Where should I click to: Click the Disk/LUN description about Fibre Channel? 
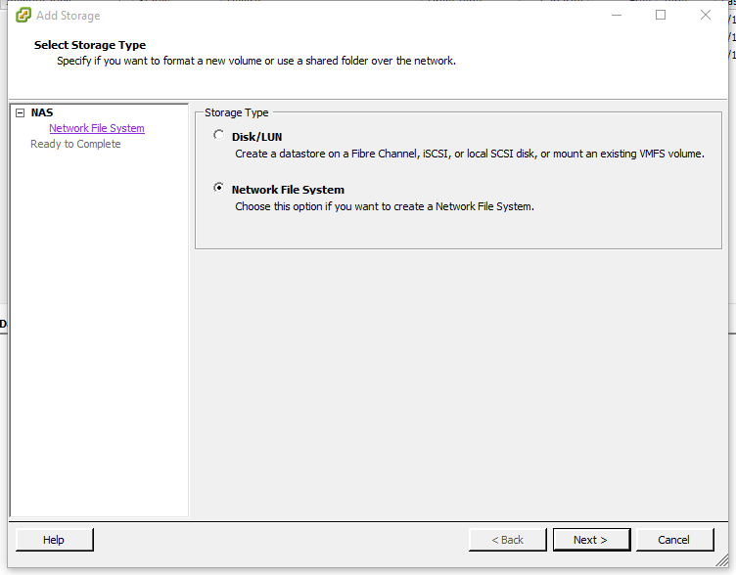click(469, 154)
